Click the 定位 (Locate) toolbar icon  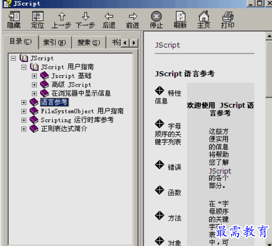tap(38, 17)
